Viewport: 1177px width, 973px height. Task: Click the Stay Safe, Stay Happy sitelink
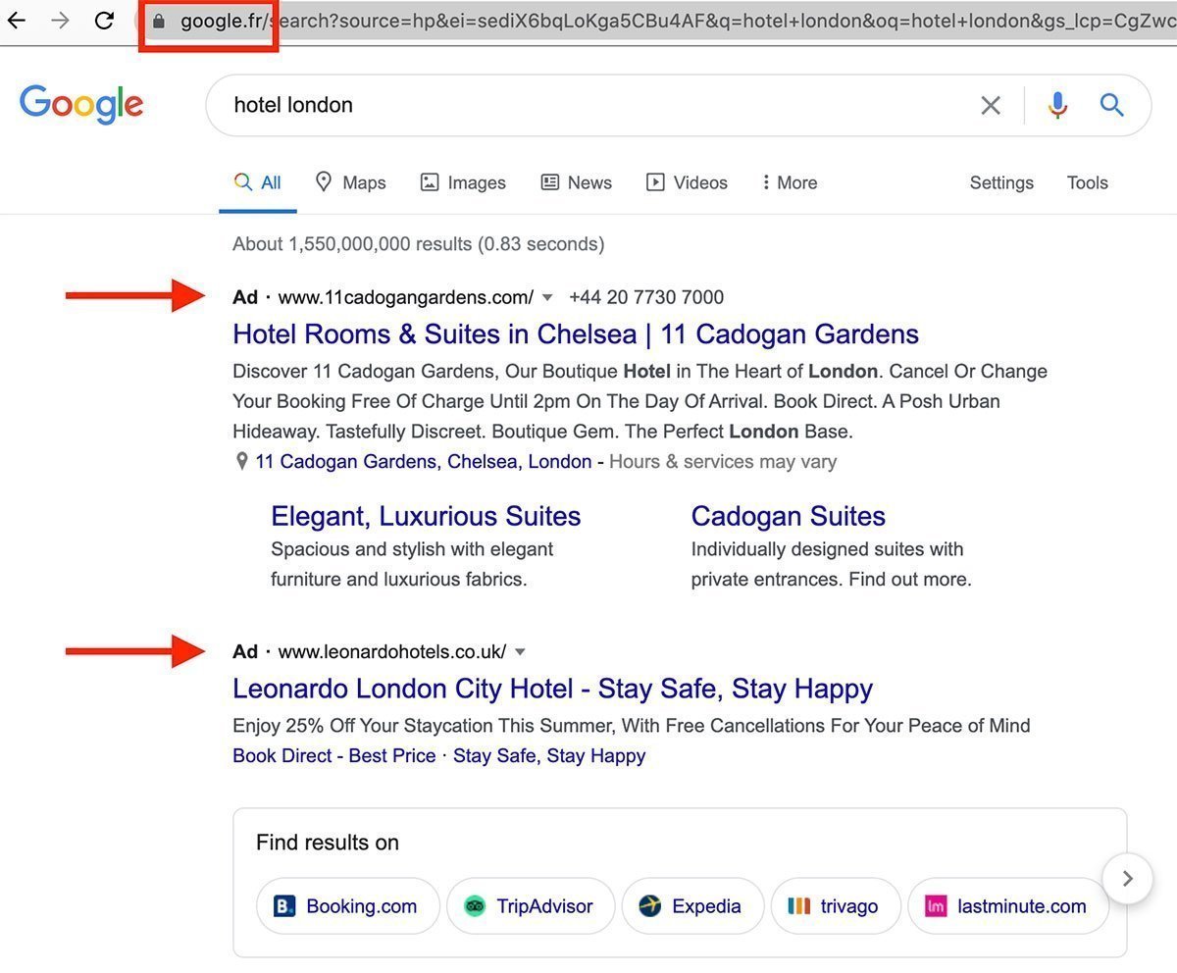(549, 756)
